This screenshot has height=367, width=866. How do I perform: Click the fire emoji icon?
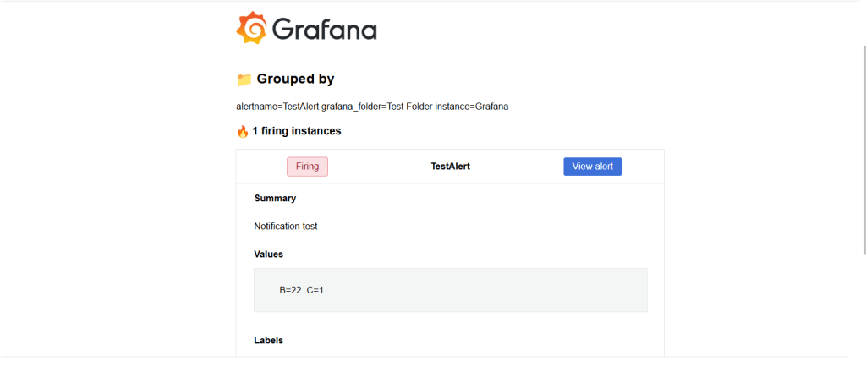(243, 131)
